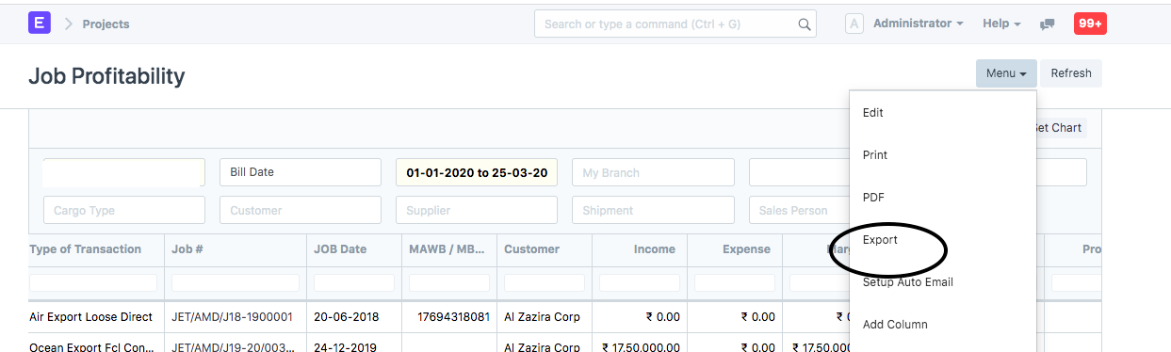Toggle the Menu dropdown button
This screenshot has height=352, width=1171.
(x=1006, y=73)
